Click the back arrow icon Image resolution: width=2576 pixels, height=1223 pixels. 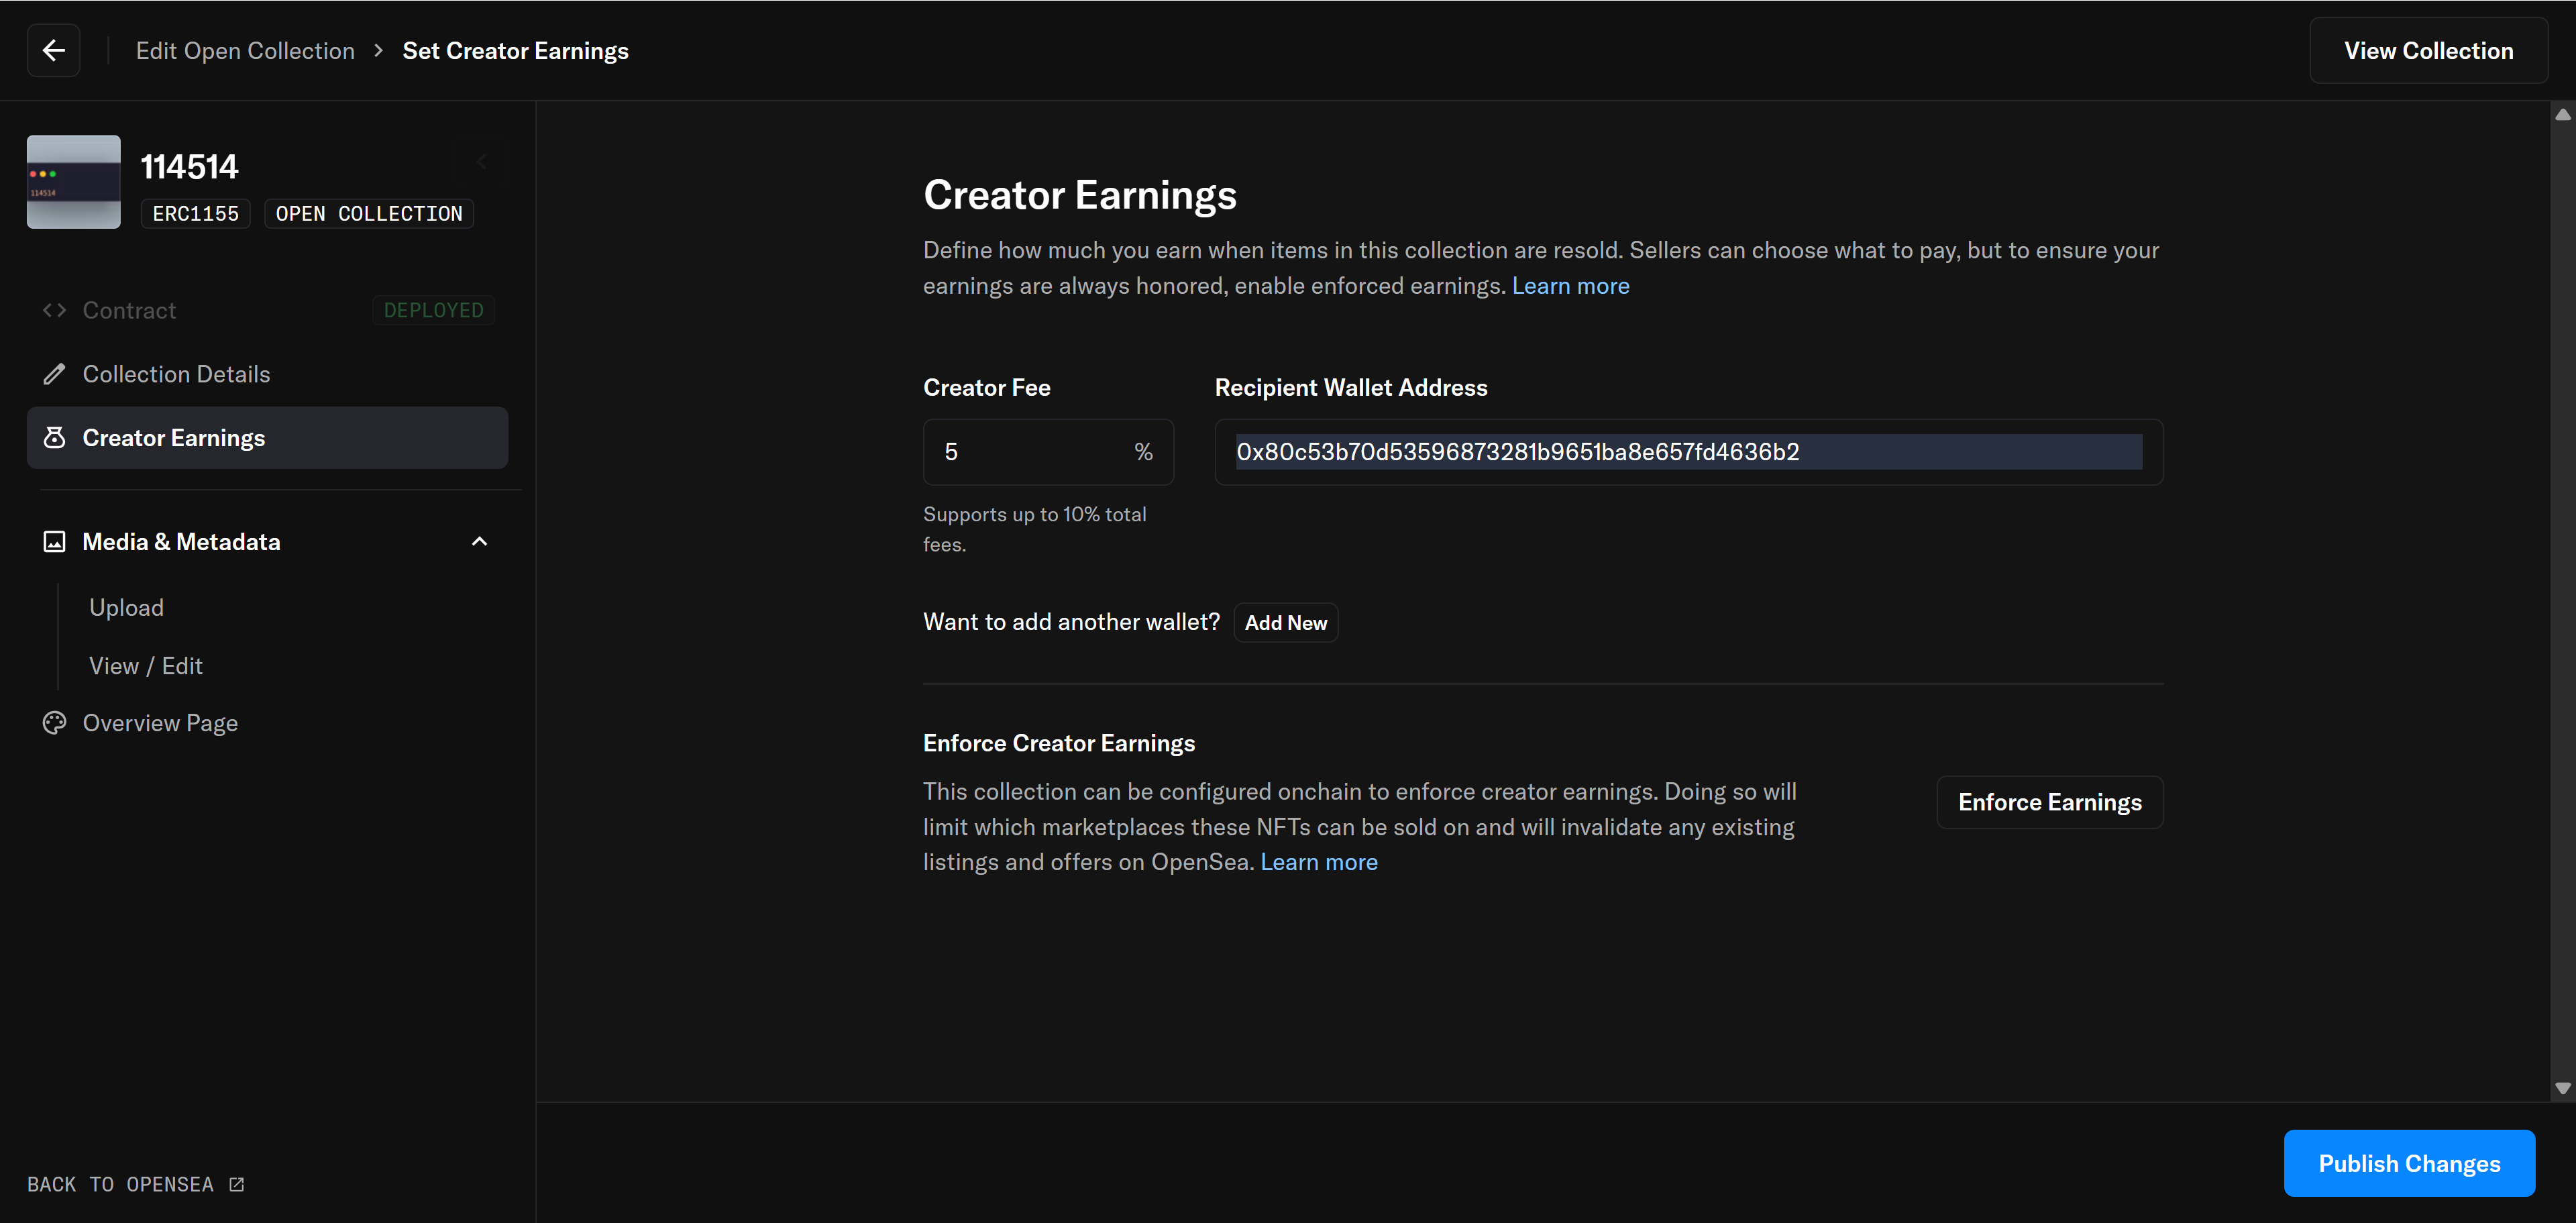click(x=54, y=50)
